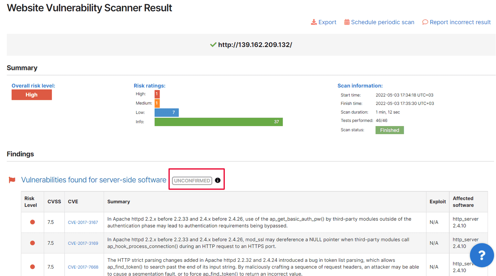Click the green checkmark beside the scanned URL
This screenshot has width=496, height=276.
coord(213,44)
